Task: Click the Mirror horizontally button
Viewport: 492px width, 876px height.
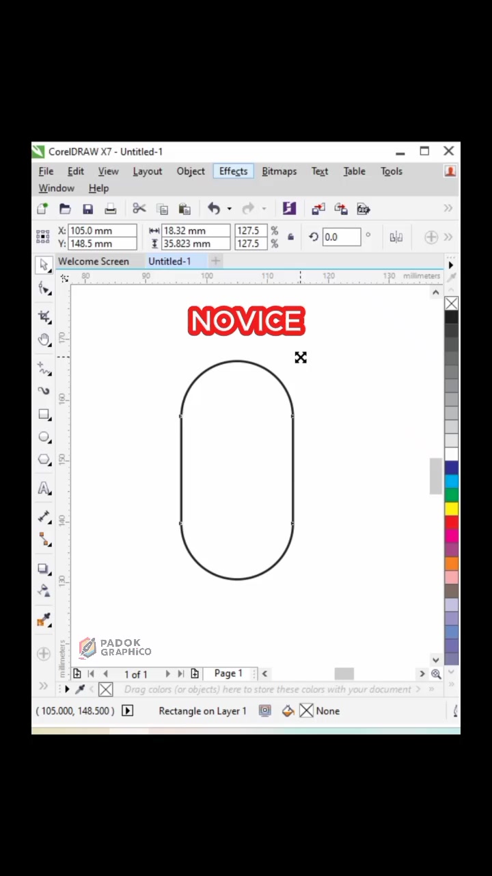Action: tap(396, 237)
